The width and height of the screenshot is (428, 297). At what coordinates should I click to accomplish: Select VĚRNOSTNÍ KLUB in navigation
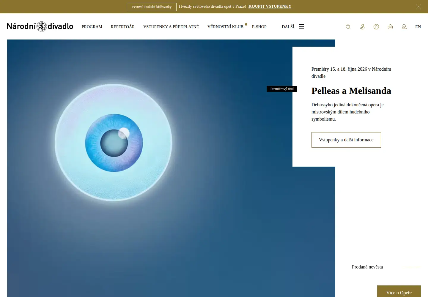tap(225, 27)
